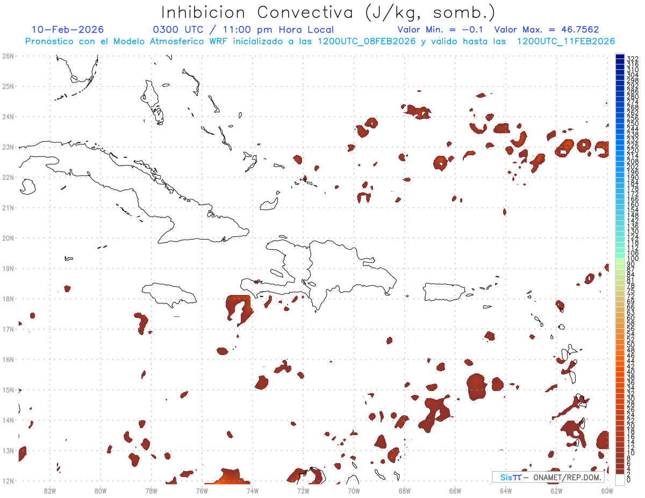Click the '19N' latitude label
Image resolution: width=645 pixels, height=498 pixels.
pyautogui.click(x=8, y=268)
